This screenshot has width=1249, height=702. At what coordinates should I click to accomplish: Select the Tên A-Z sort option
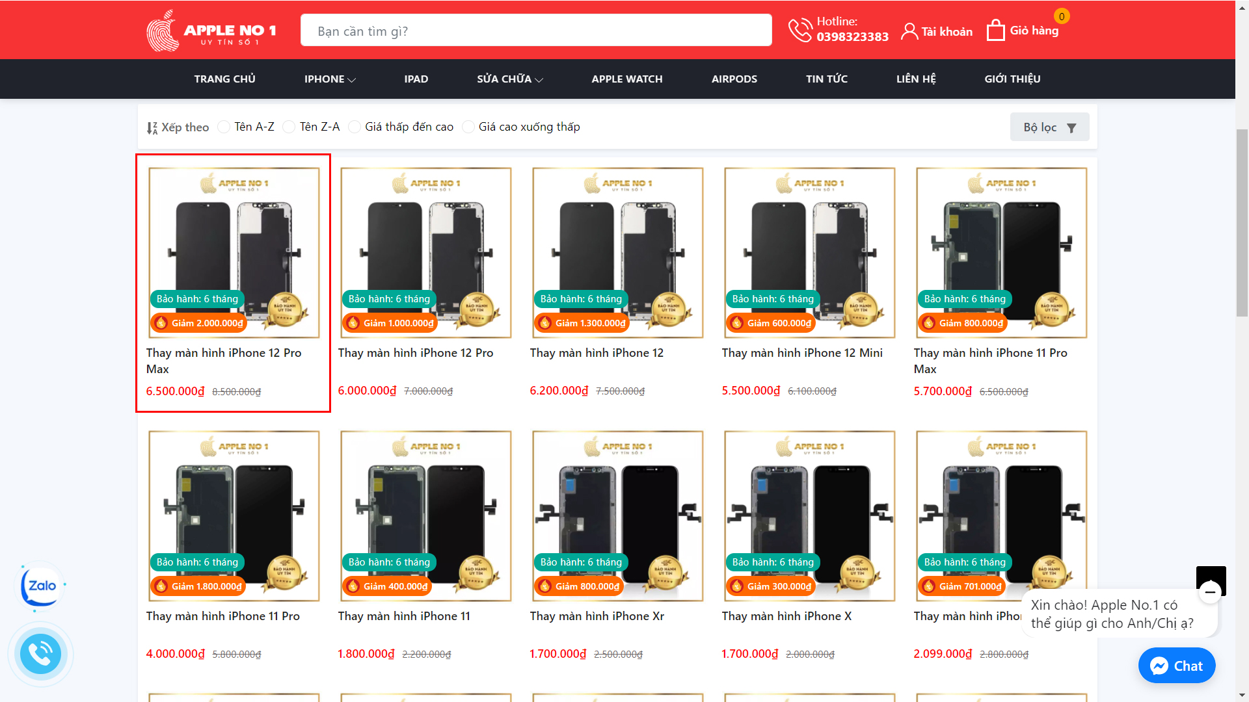pyautogui.click(x=224, y=127)
